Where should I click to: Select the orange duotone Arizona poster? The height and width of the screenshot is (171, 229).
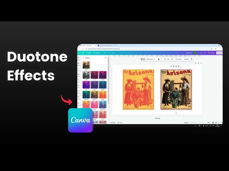[x=138, y=89]
